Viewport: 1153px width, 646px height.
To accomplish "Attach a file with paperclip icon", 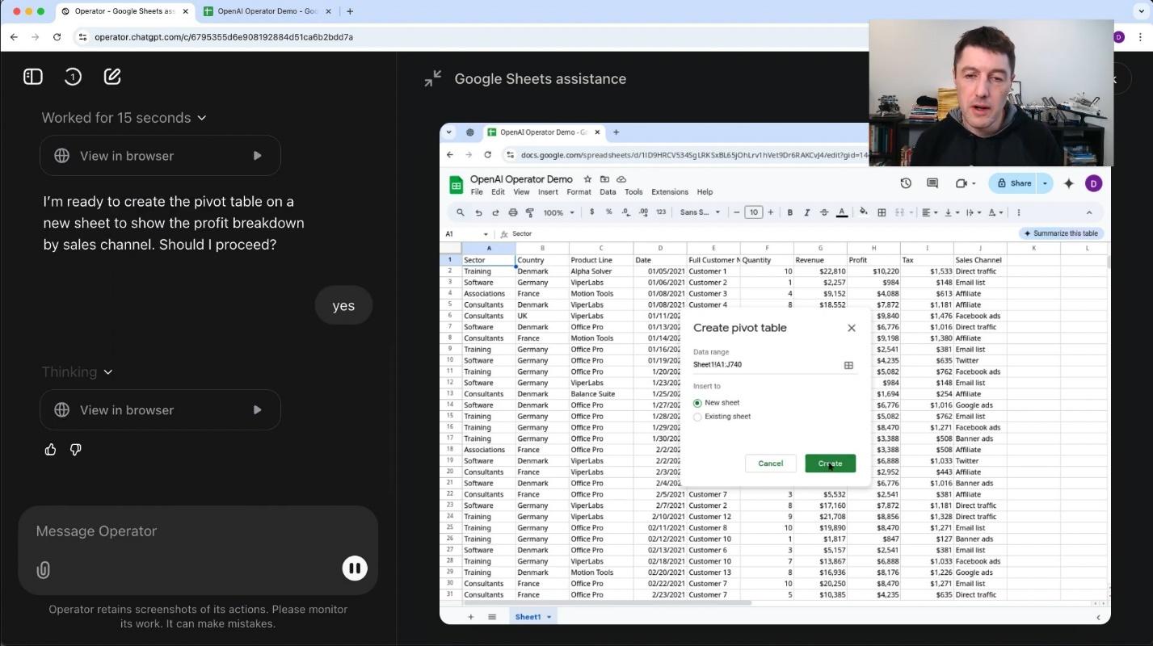I will click(44, 570).
